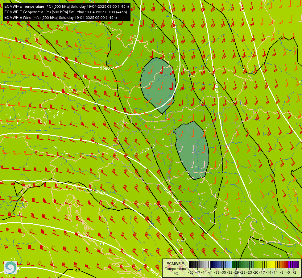
Task: Click the -38 value on the temperature legend
Action: tap(217, 272)
